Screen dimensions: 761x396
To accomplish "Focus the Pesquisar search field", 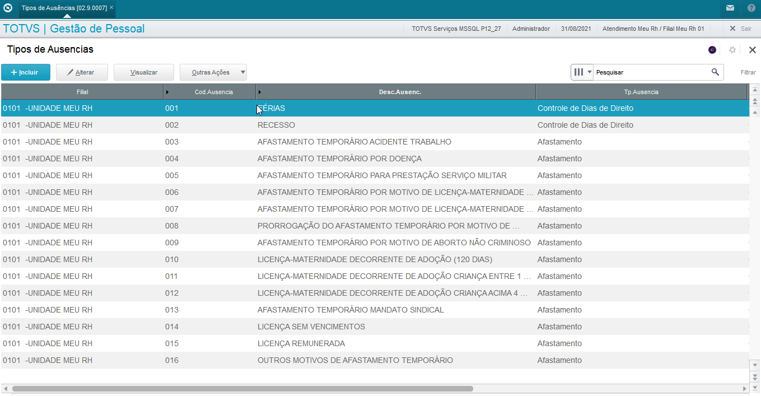I will (651, 72).
